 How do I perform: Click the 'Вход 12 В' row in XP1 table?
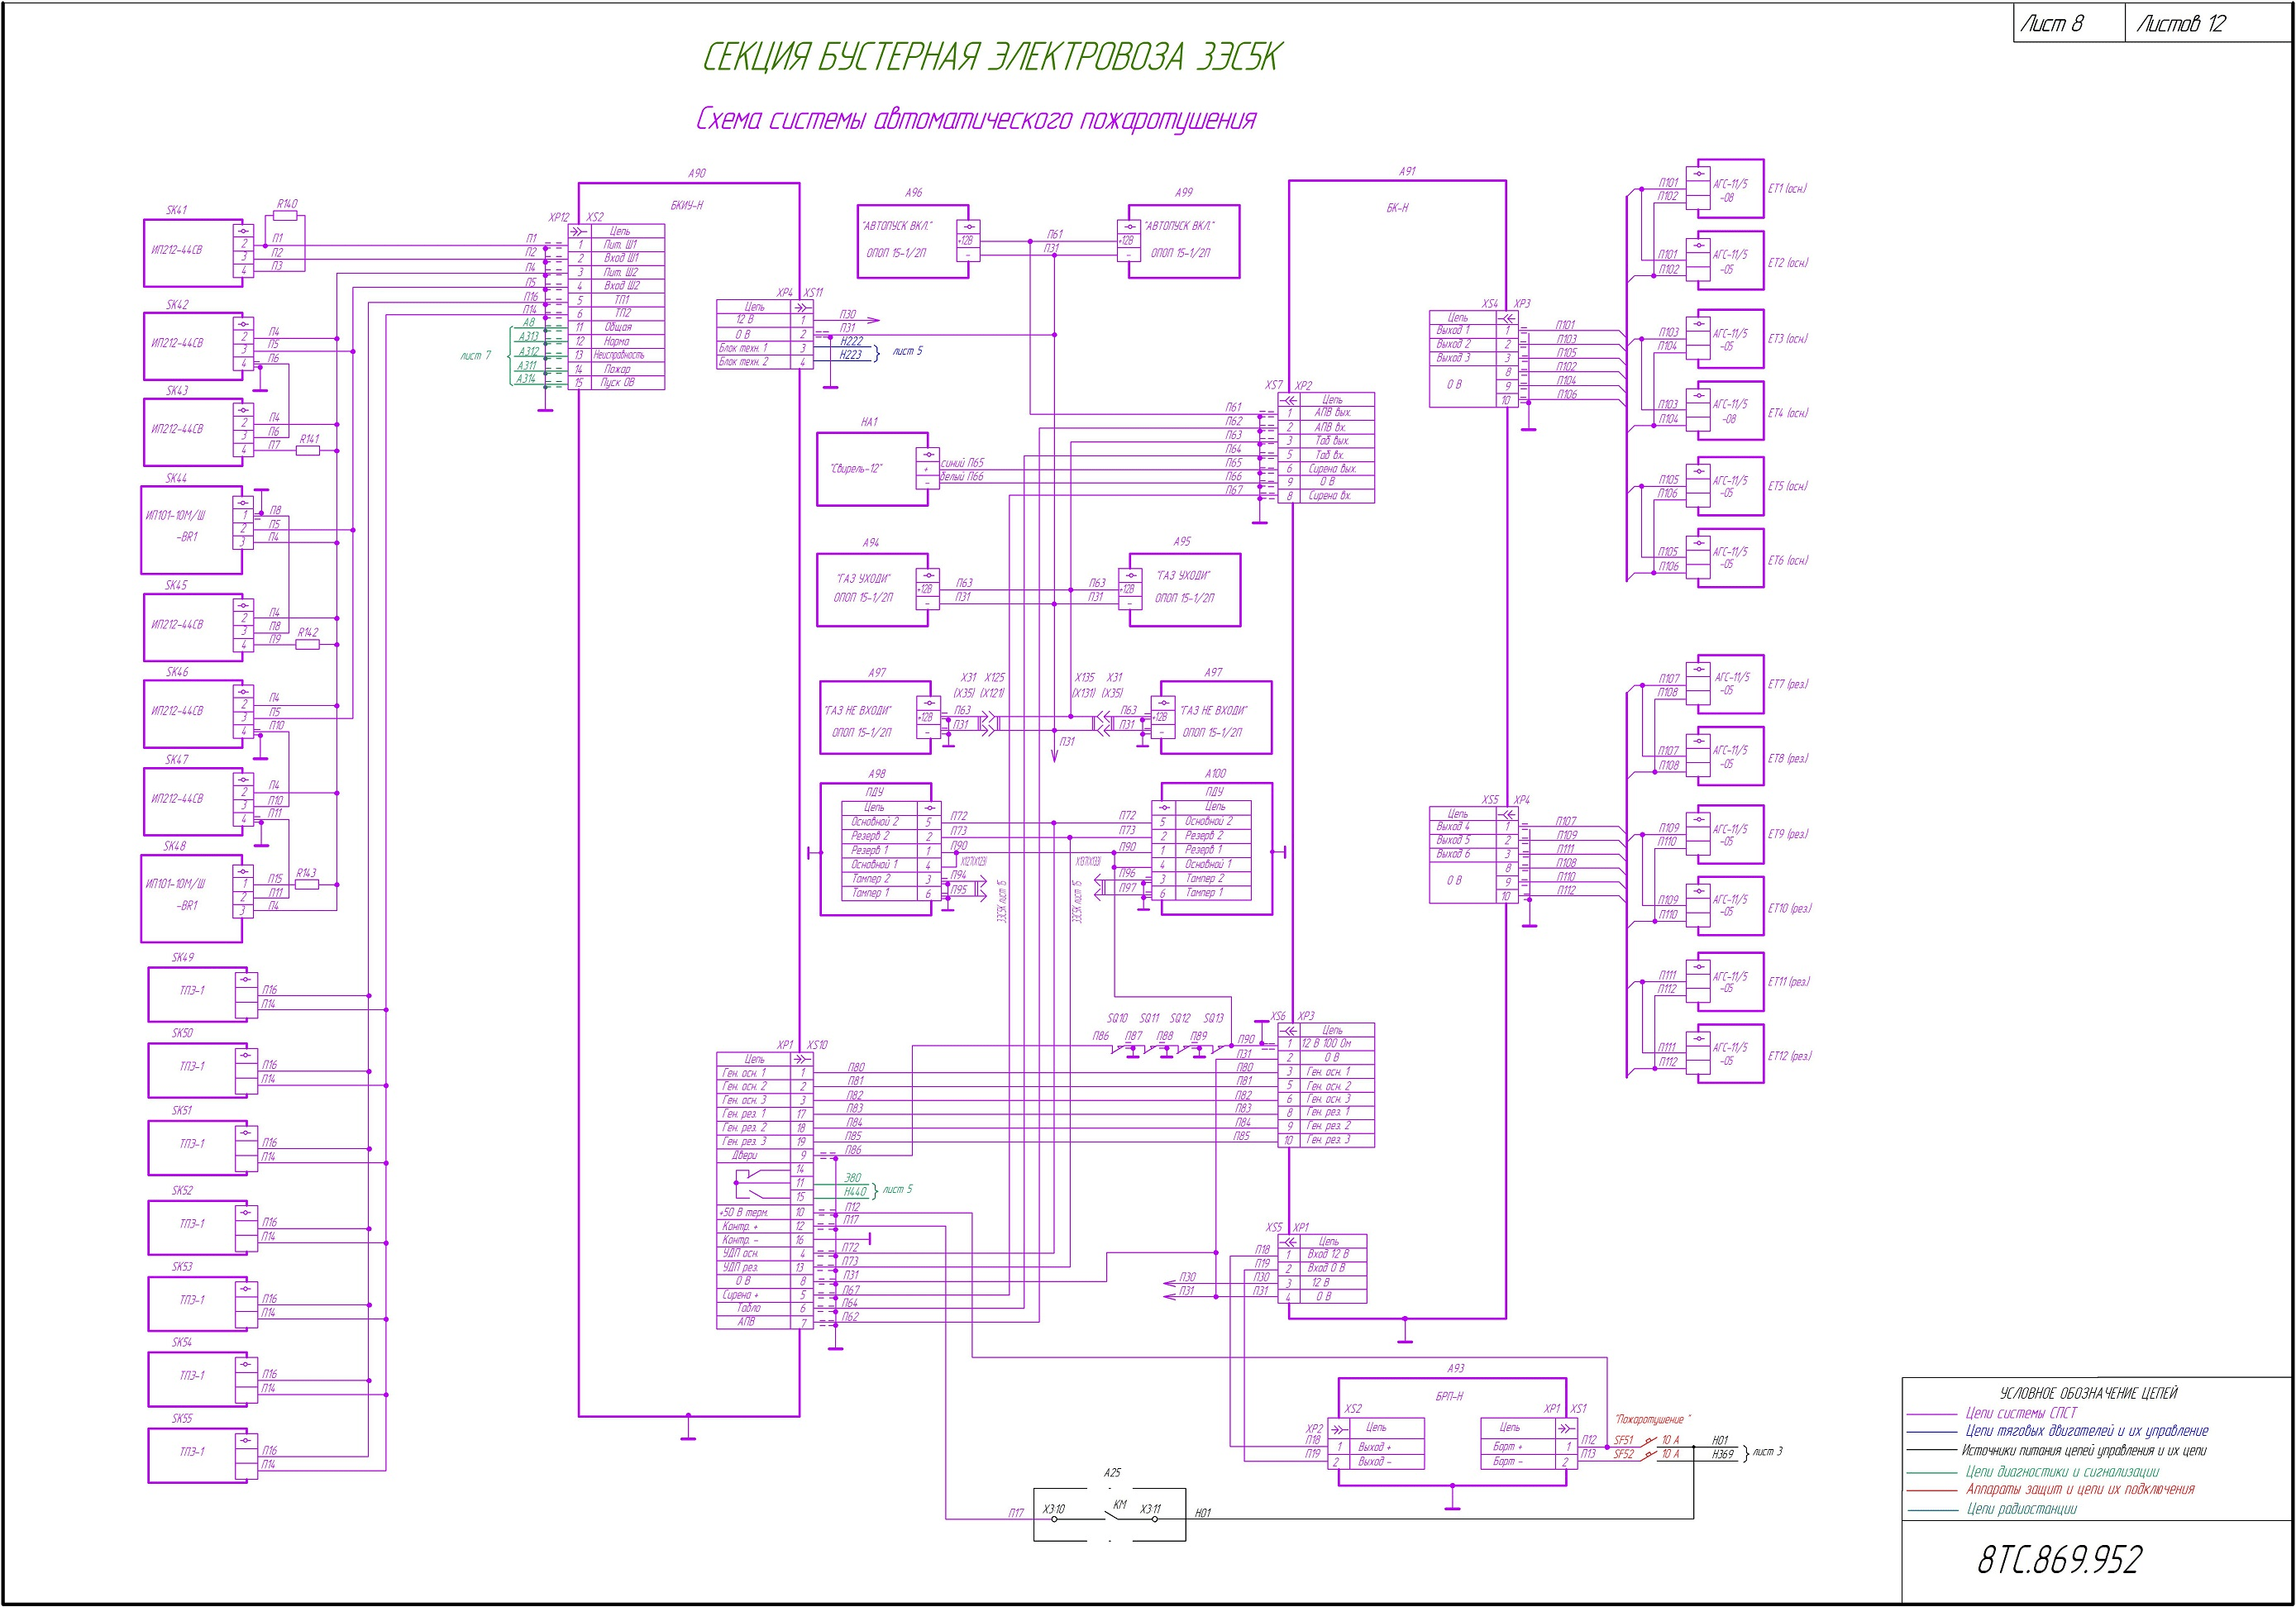[x=1323, y=1254]
